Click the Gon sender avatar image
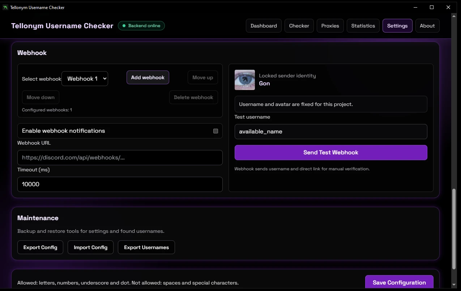 (244, 80)
